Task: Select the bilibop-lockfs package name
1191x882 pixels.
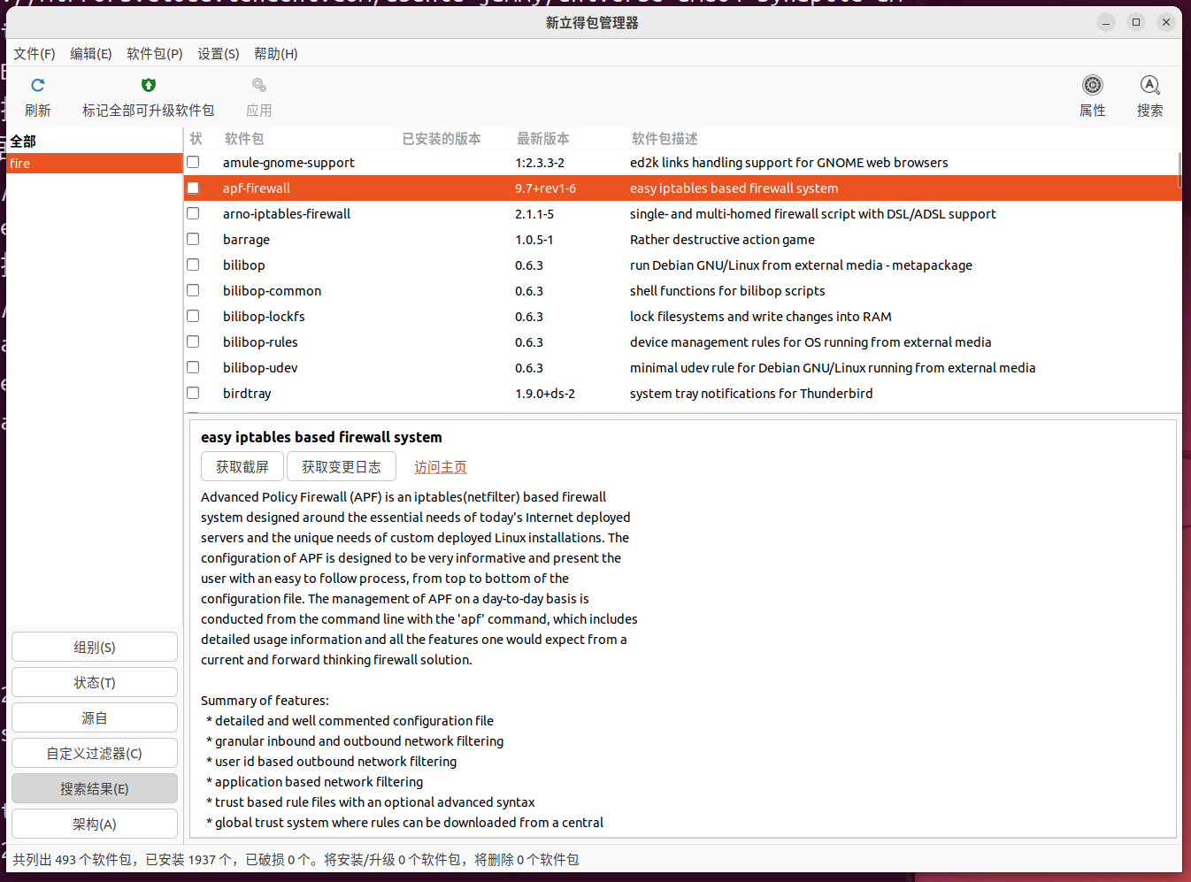Action: click(264, 317)
